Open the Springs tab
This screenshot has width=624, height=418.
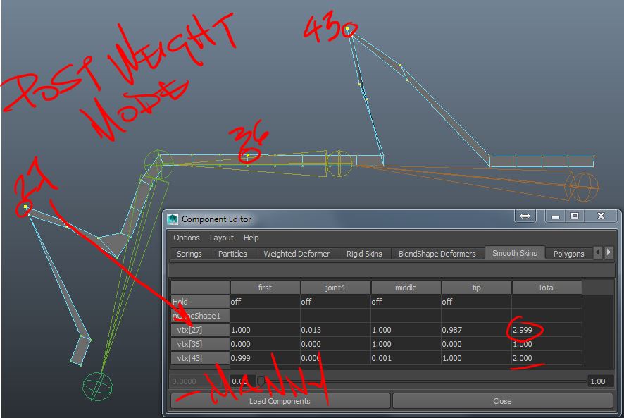coord(189,253)
